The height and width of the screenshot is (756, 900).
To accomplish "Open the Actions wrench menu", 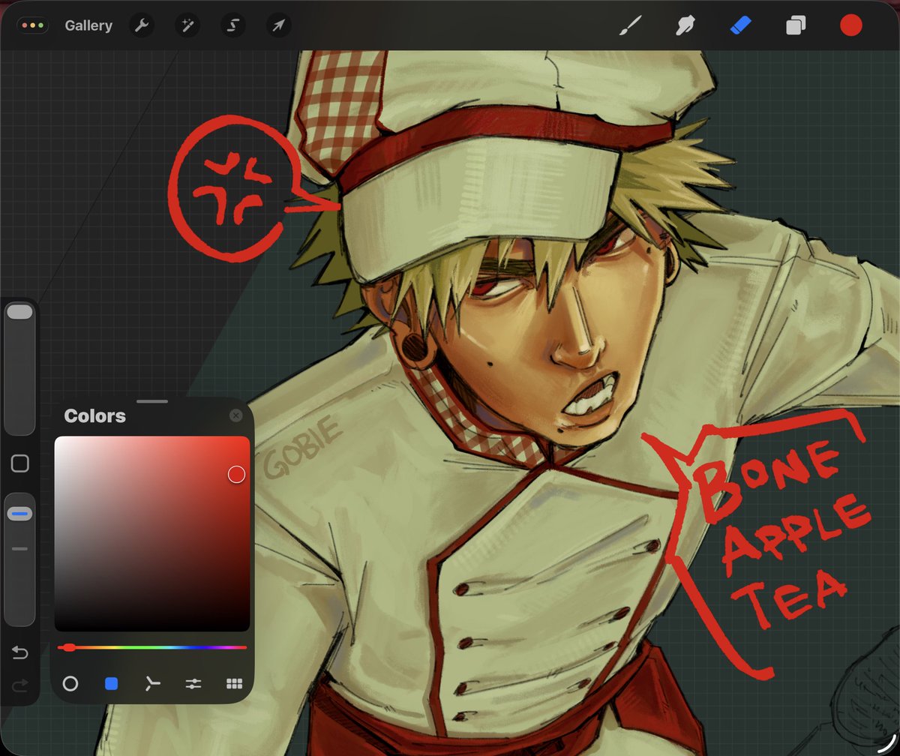I will (x=141, y=25).
